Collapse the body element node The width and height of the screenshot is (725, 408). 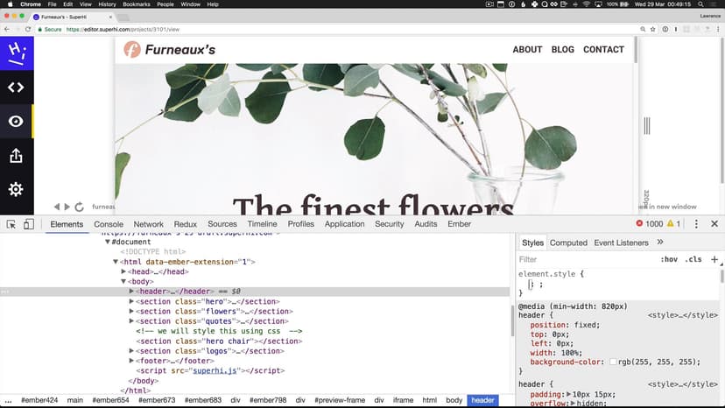coord(124,281)
